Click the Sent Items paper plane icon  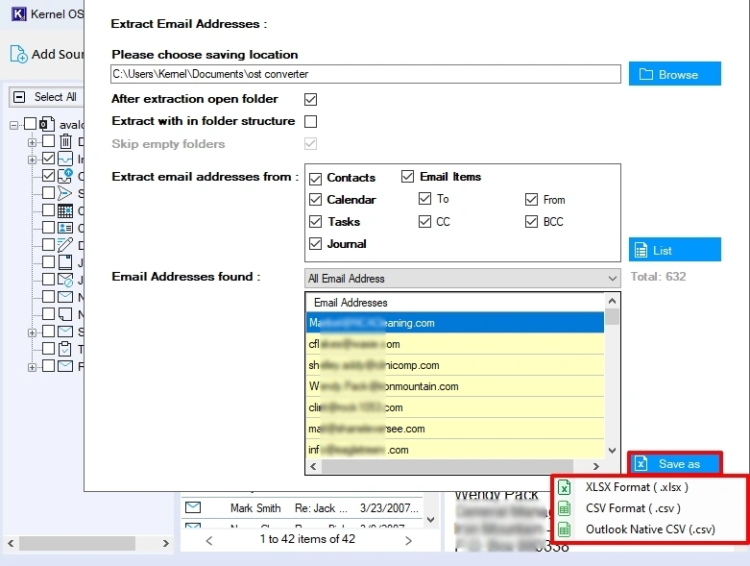click(65, 193)
